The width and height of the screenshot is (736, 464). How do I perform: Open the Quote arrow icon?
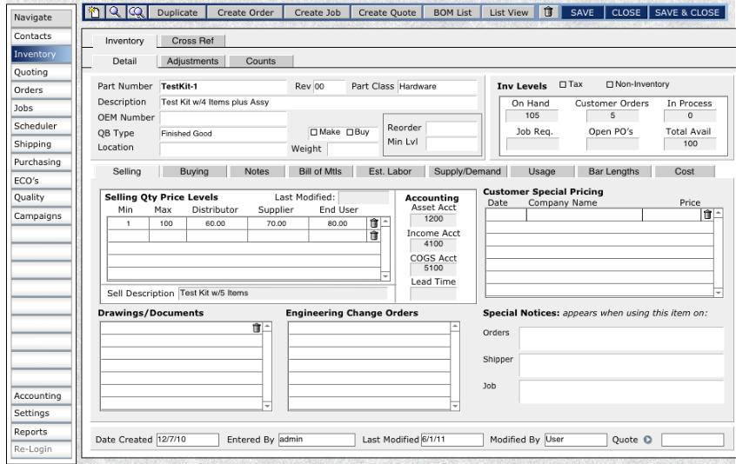648,440
